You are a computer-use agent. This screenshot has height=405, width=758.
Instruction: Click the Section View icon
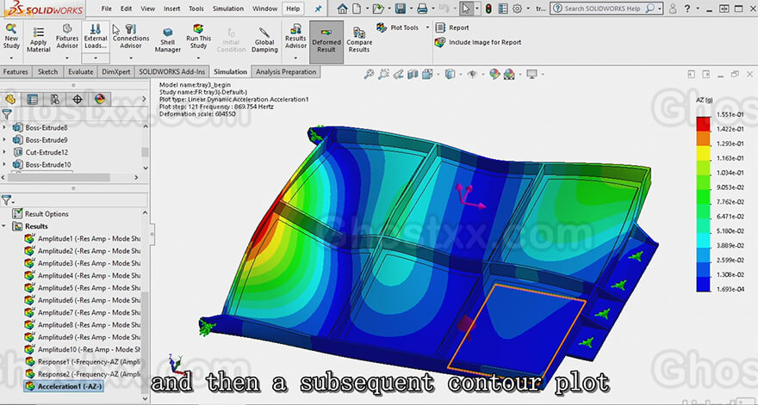(x=413, y=74)
